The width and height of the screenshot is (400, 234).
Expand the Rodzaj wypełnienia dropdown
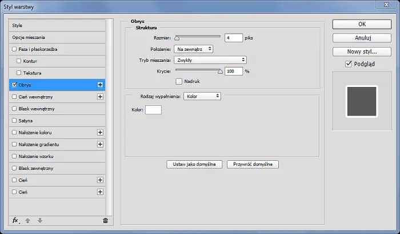[202, 96]
